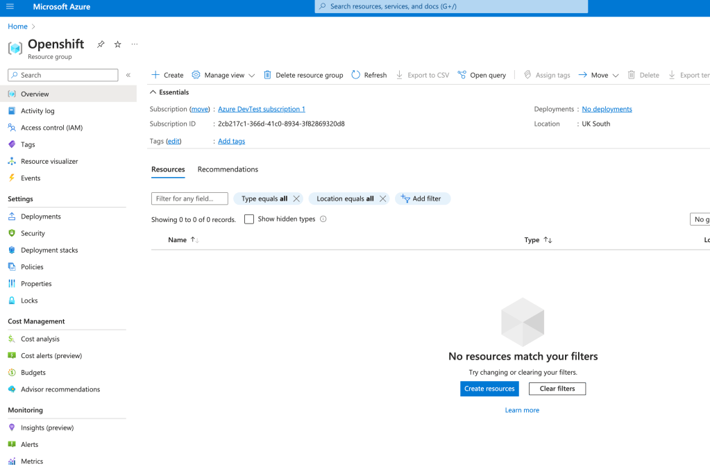This screenshot has width=710, height=465.
Task: Open Azure DevTest subscription 1 link
Action: 261,109
